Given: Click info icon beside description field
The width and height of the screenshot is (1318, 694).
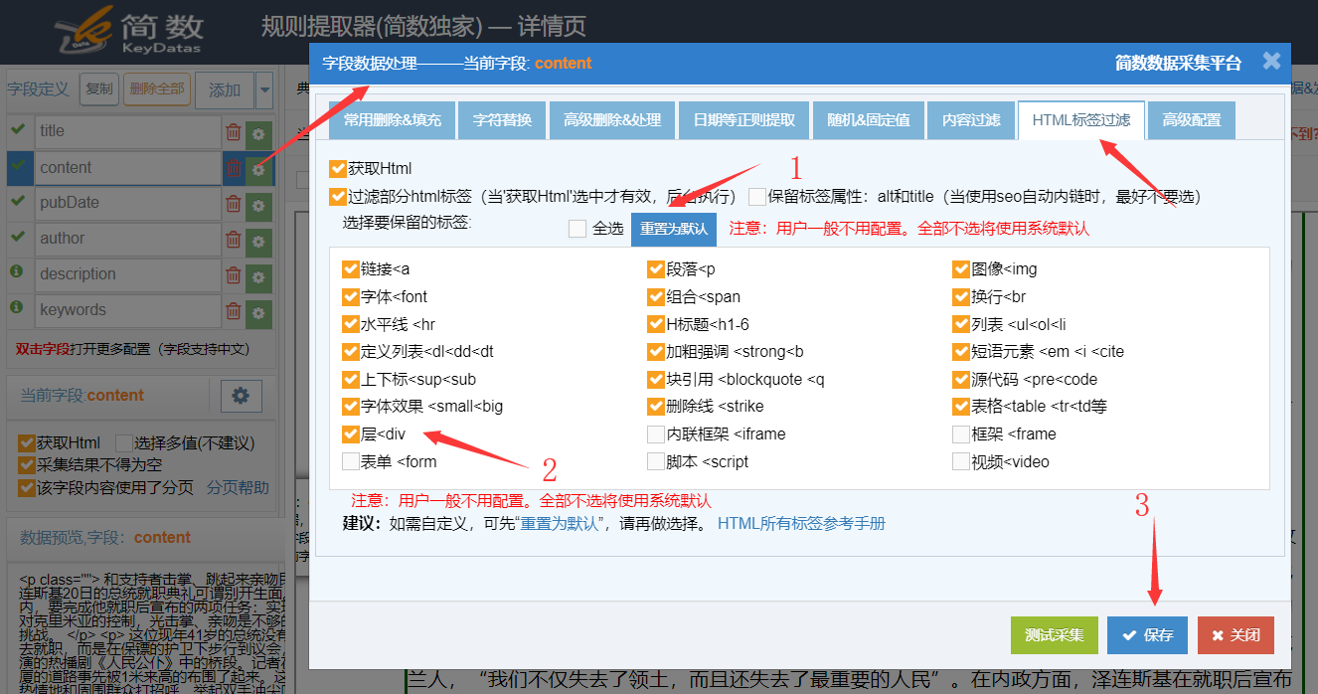Looking at the screenshot, I should (17, 271).
